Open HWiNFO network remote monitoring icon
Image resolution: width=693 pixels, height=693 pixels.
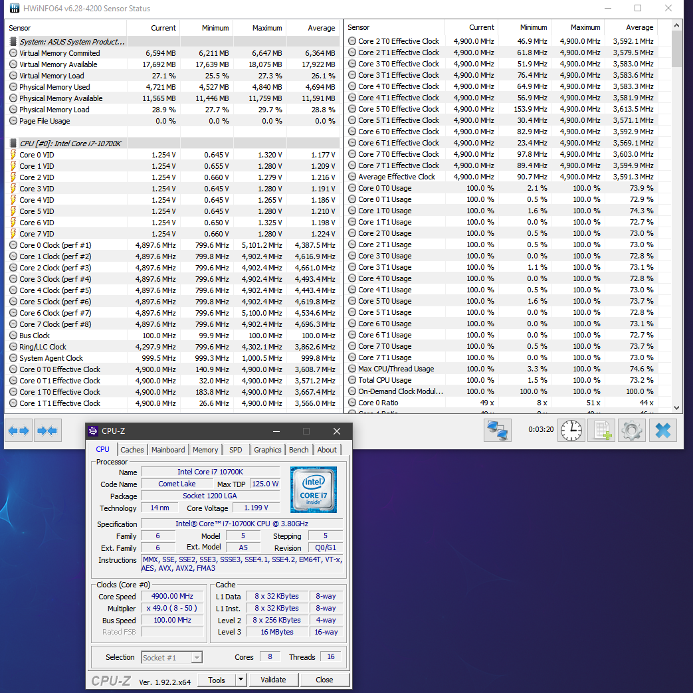(x=497, y=430)
